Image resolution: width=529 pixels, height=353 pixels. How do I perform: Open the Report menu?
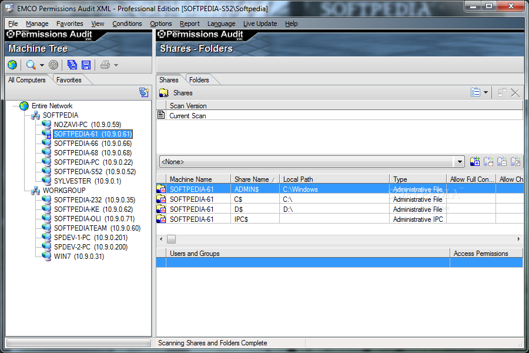click(x=190, y=24)
